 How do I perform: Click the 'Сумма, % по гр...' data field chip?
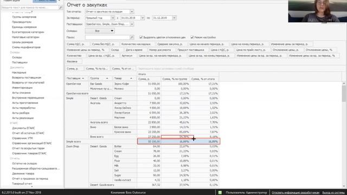[x=97, y=69]
